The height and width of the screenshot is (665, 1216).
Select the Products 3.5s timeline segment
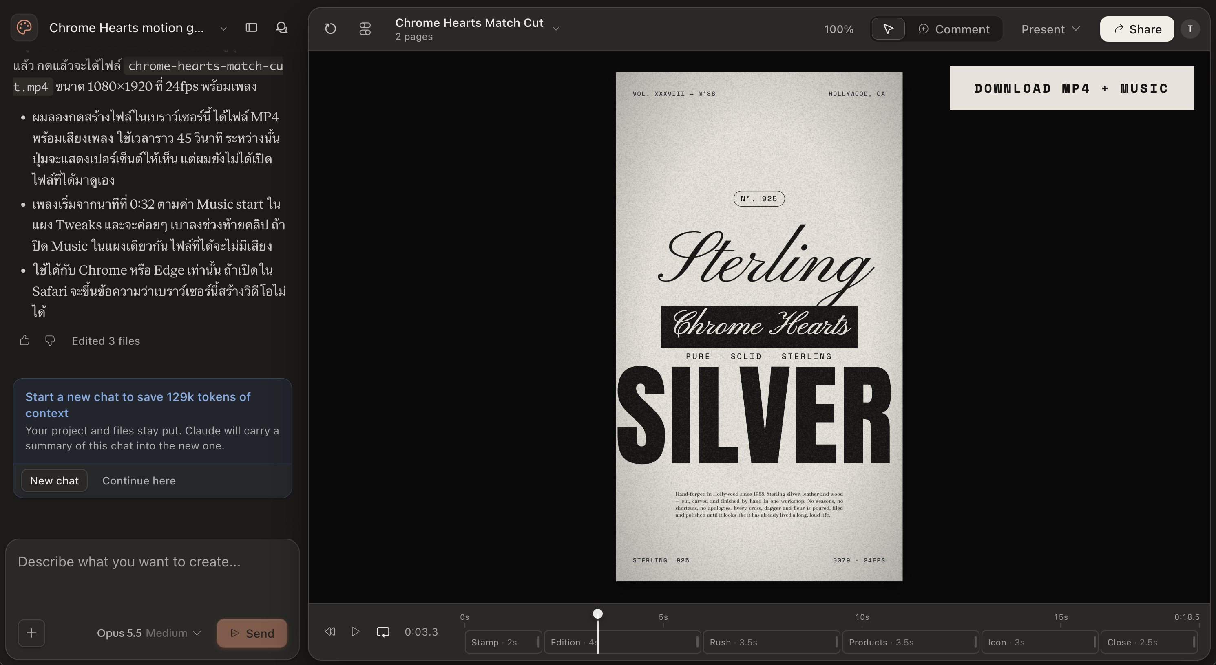[910, 642]
